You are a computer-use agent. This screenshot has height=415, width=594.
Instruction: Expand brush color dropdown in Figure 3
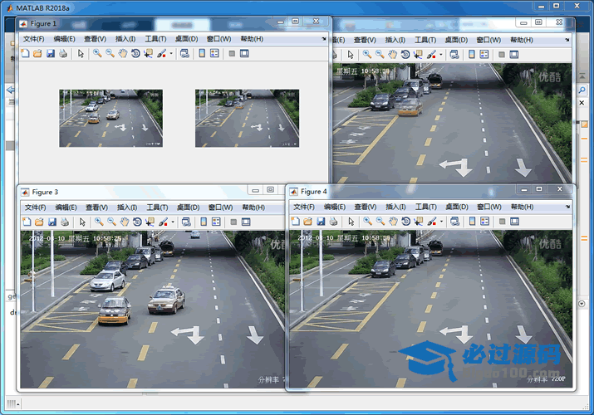tap(172, 222)
